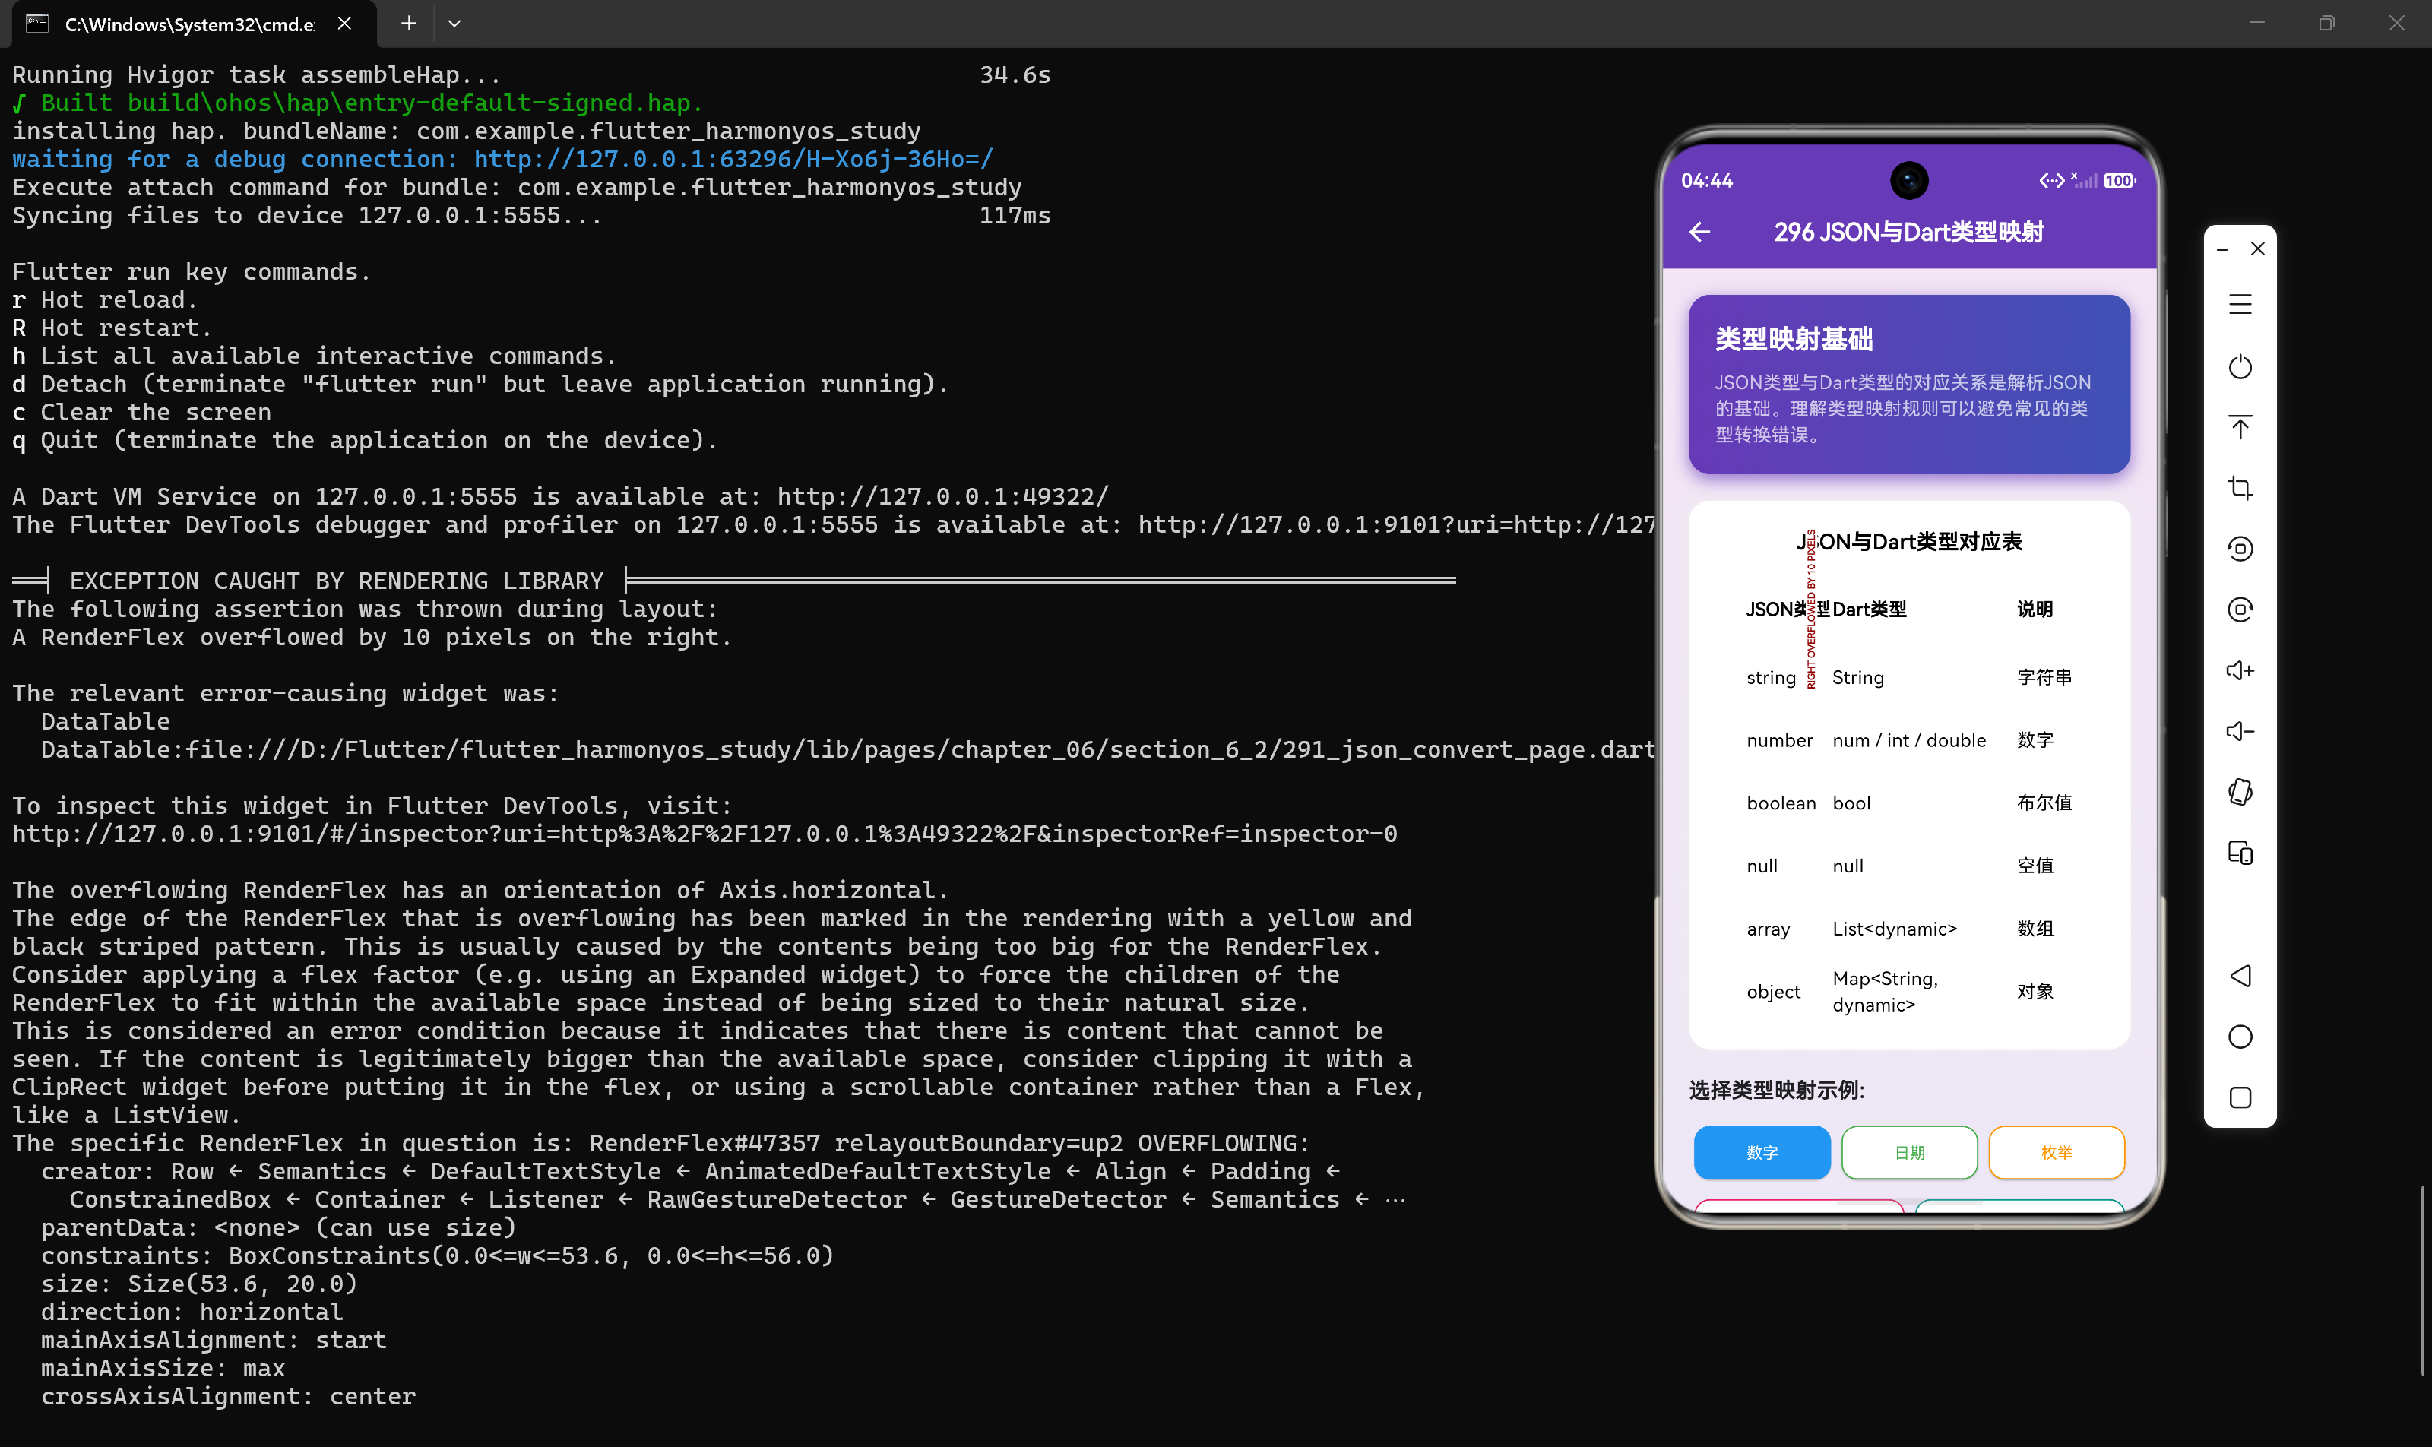This screenshot has width=2432, height=1447.
Task: Tap the 类型映射基础 purple info card
Action: 1908,385
